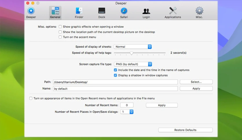Screen dimensions: 242x140
Task: Uncheck Display a shadow in window captures
Action: pos(115,75)
